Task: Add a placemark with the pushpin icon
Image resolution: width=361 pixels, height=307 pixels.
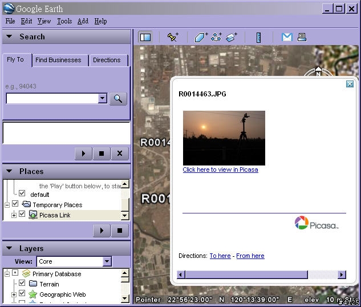Action: pyautogui.click(x=173, y=37)
